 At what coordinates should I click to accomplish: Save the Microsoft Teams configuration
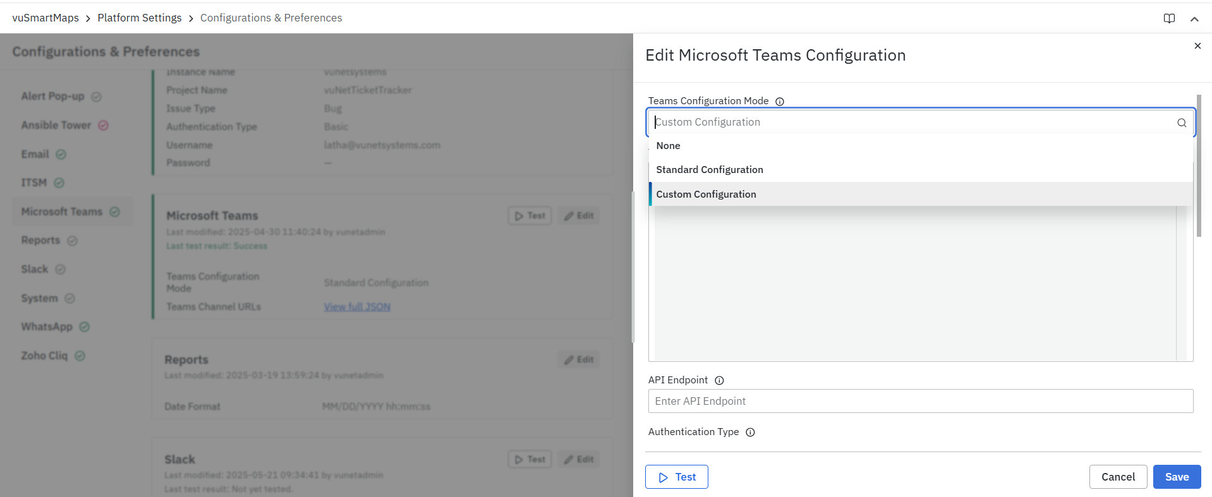pos(1176,477)
